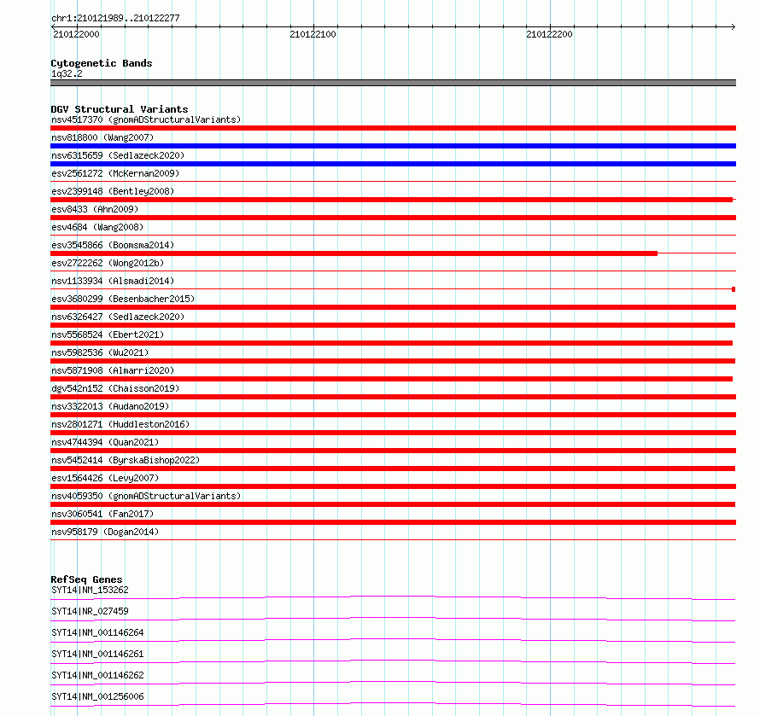Open variant esv1564426 (Levy2007)
760x716 pixels.
[x=105, y=478]
